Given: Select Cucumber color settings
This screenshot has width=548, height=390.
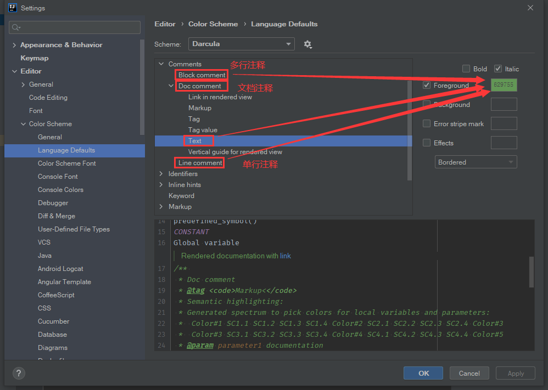Looking at the screenshot, I should pyautogui.click(x=53, y=321).
